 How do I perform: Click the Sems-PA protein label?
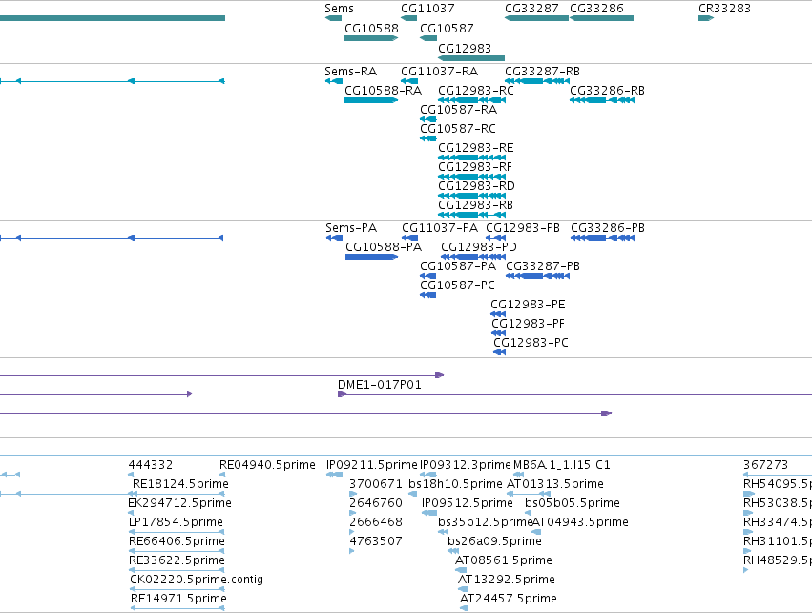351,228
